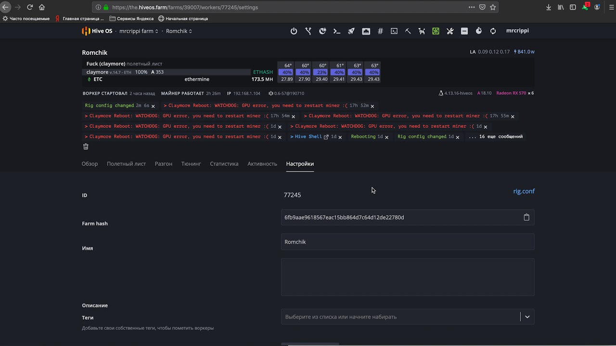Viewport: 616px width, 346px height.
Task: Dismiss the Claymore Reboot 17h 55m message
Action: [513, 116]
